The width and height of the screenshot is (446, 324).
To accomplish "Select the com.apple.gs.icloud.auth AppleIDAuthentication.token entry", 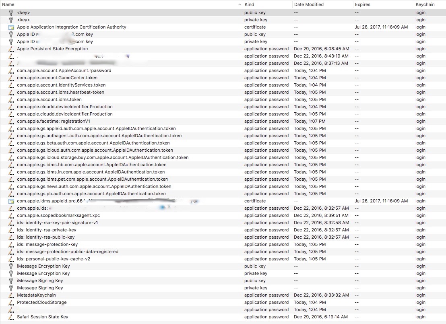I will [x=223, y=151].
